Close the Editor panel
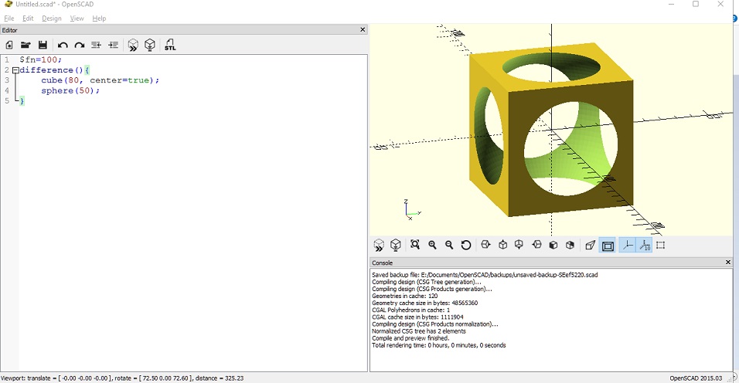The height and width of the screenshot is (383, 739). (x=363, y=29)
